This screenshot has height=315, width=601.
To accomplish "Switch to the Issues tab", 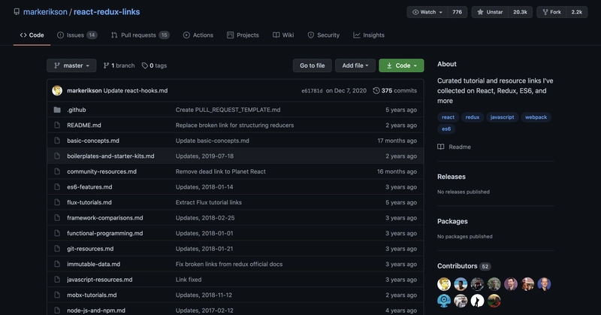I will (x=77, y=35).
